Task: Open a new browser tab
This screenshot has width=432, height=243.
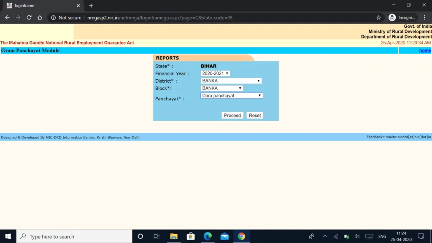Action: click(x=91, y=5)
